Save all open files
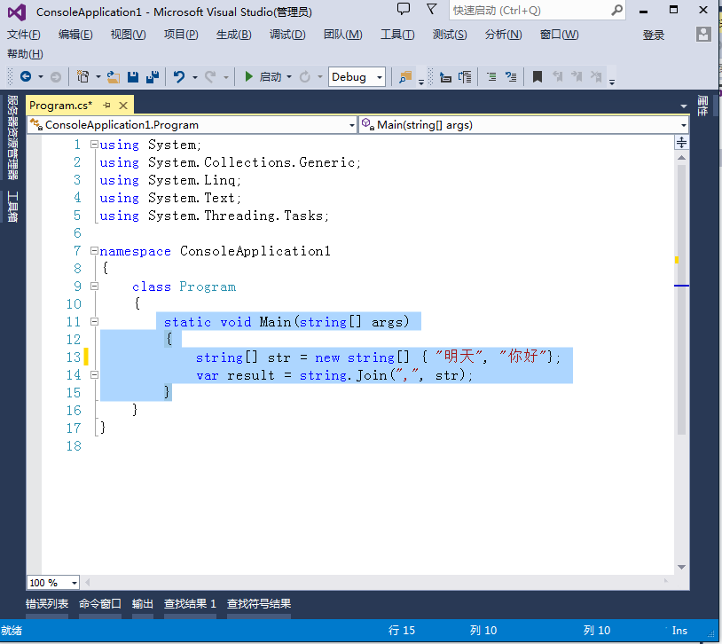The width and height of the screenshot is (722, 644). 153,77
